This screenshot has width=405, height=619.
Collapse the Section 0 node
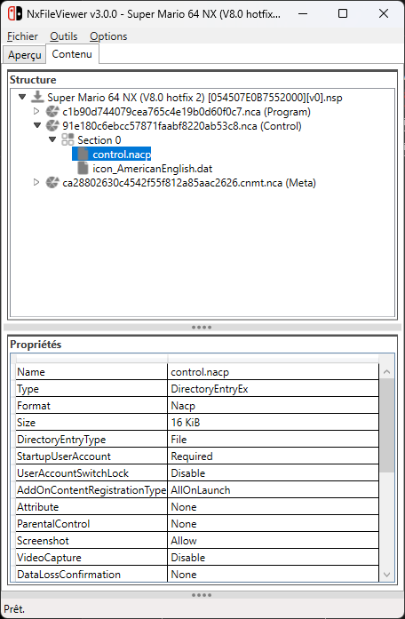[52, 139]
